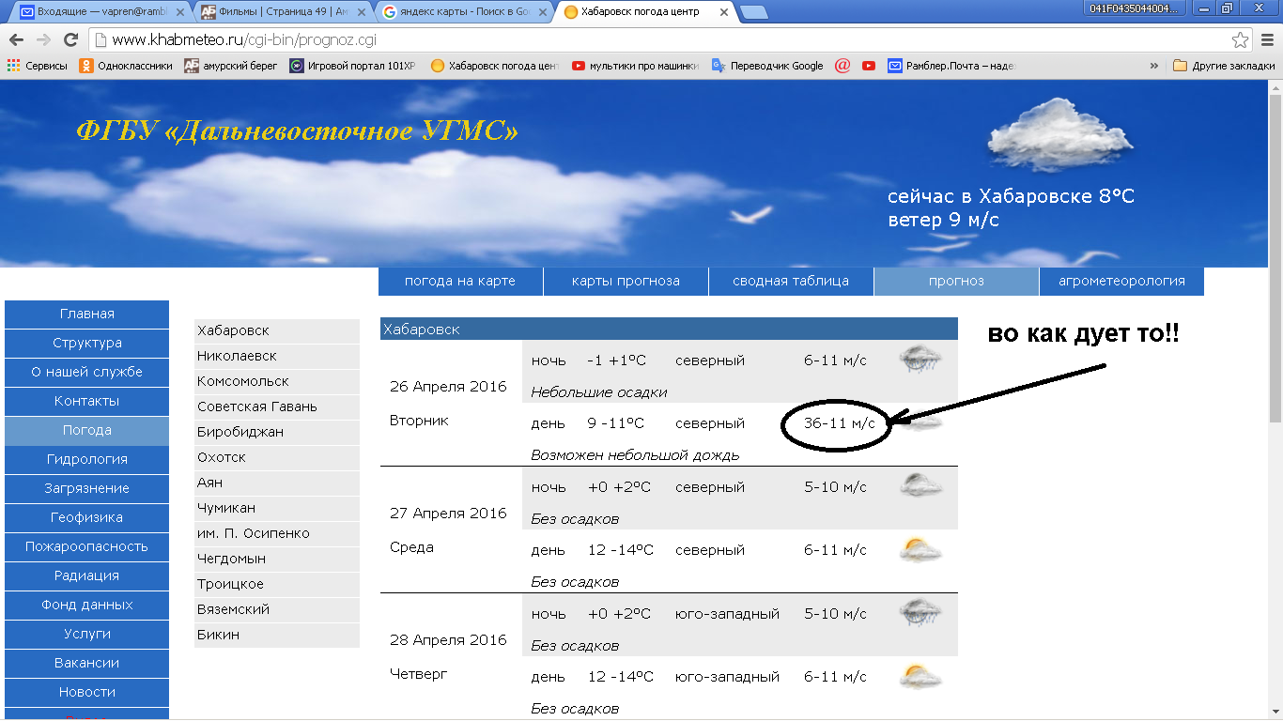The image size is (1283, 721).
Task: Reload the current page
Action: [x=70, y=40]
